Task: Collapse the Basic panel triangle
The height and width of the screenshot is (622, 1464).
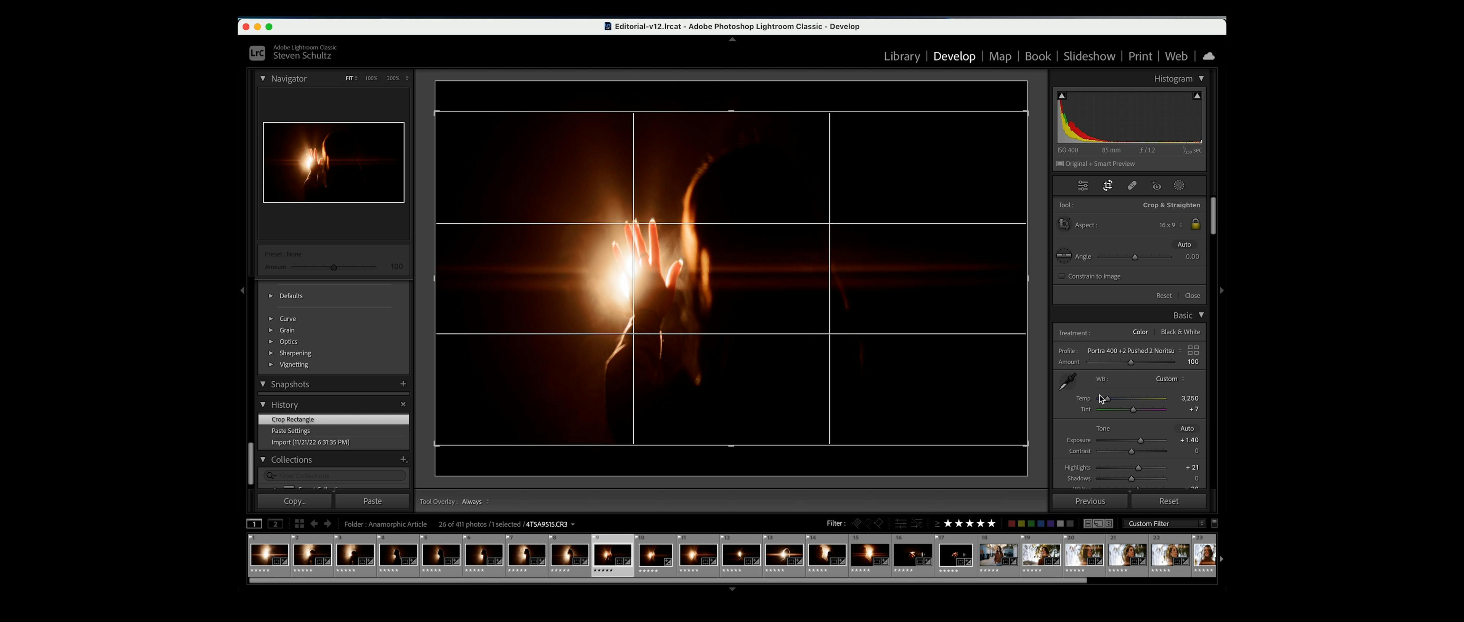Action: click(x=1201, y=315)
